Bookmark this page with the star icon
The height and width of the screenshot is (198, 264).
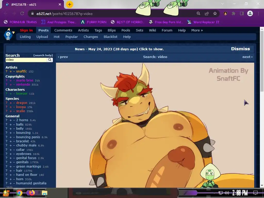point(215,13)
